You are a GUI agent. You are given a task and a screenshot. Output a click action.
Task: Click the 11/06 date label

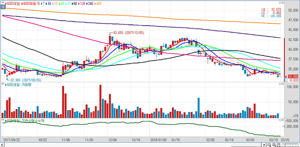66,140
